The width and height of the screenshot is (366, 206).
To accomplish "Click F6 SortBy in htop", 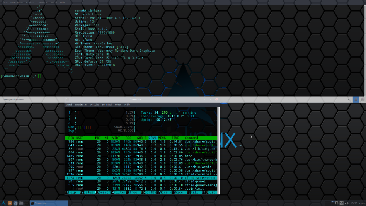I will click(148, 192).
